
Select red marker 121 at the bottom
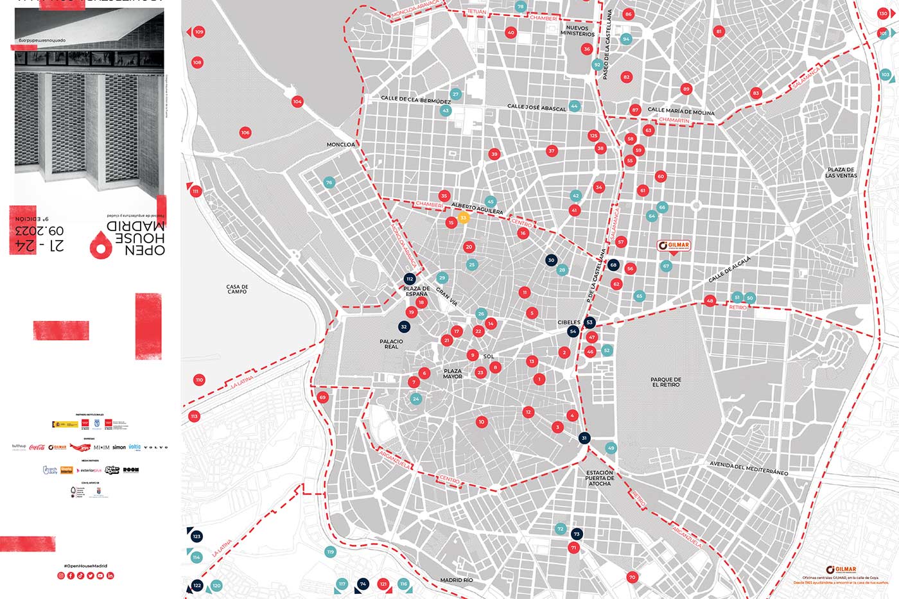383,584
